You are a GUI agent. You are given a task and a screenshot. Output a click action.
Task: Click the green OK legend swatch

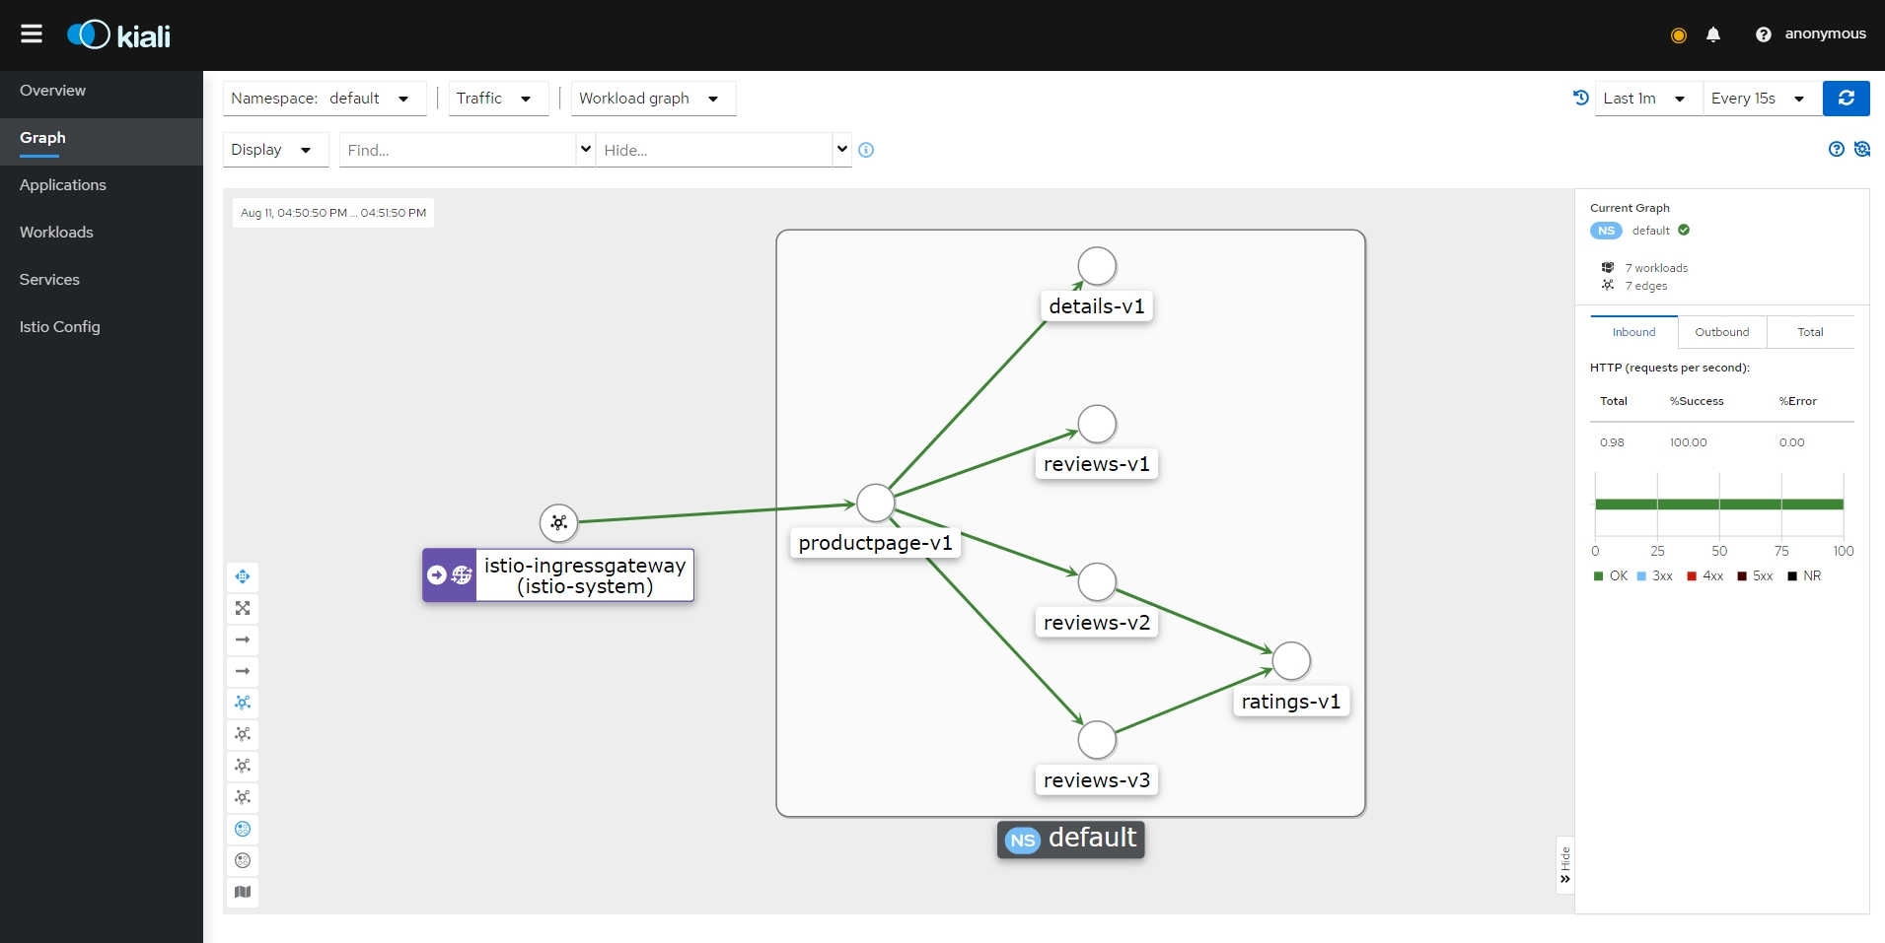[x=1598, y=576]
